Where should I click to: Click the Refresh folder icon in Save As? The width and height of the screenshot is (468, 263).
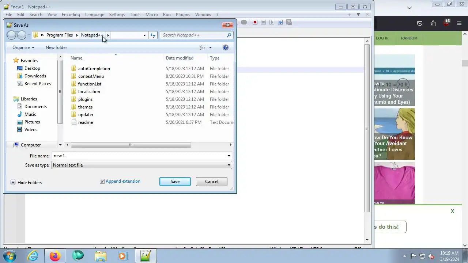153,35
